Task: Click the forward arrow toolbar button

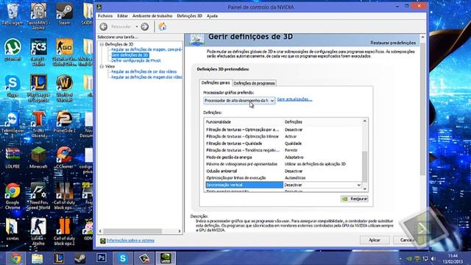Action: 145,26
